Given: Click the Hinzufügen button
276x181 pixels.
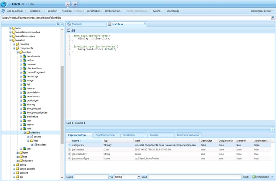Looking at the screenshot, I should (261, 177).
